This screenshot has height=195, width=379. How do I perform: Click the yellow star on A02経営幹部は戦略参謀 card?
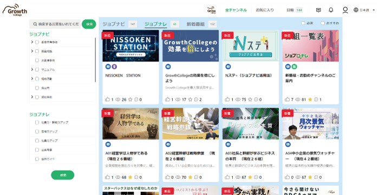tap(190, 177)
